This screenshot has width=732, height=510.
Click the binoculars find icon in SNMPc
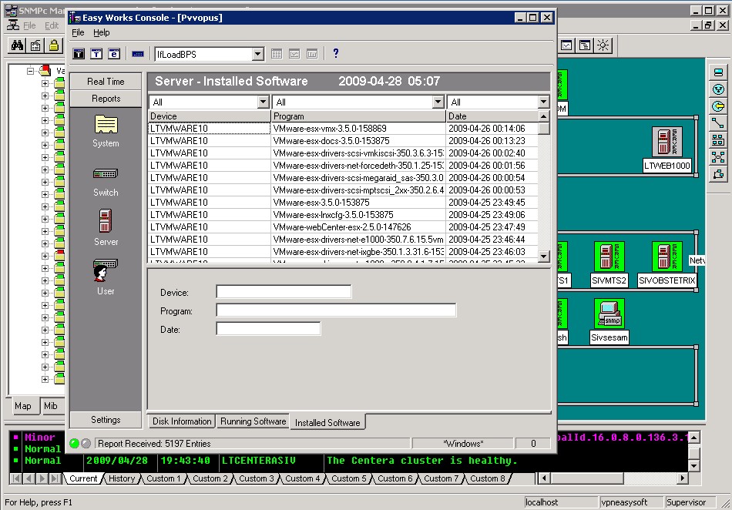point(18,45)
